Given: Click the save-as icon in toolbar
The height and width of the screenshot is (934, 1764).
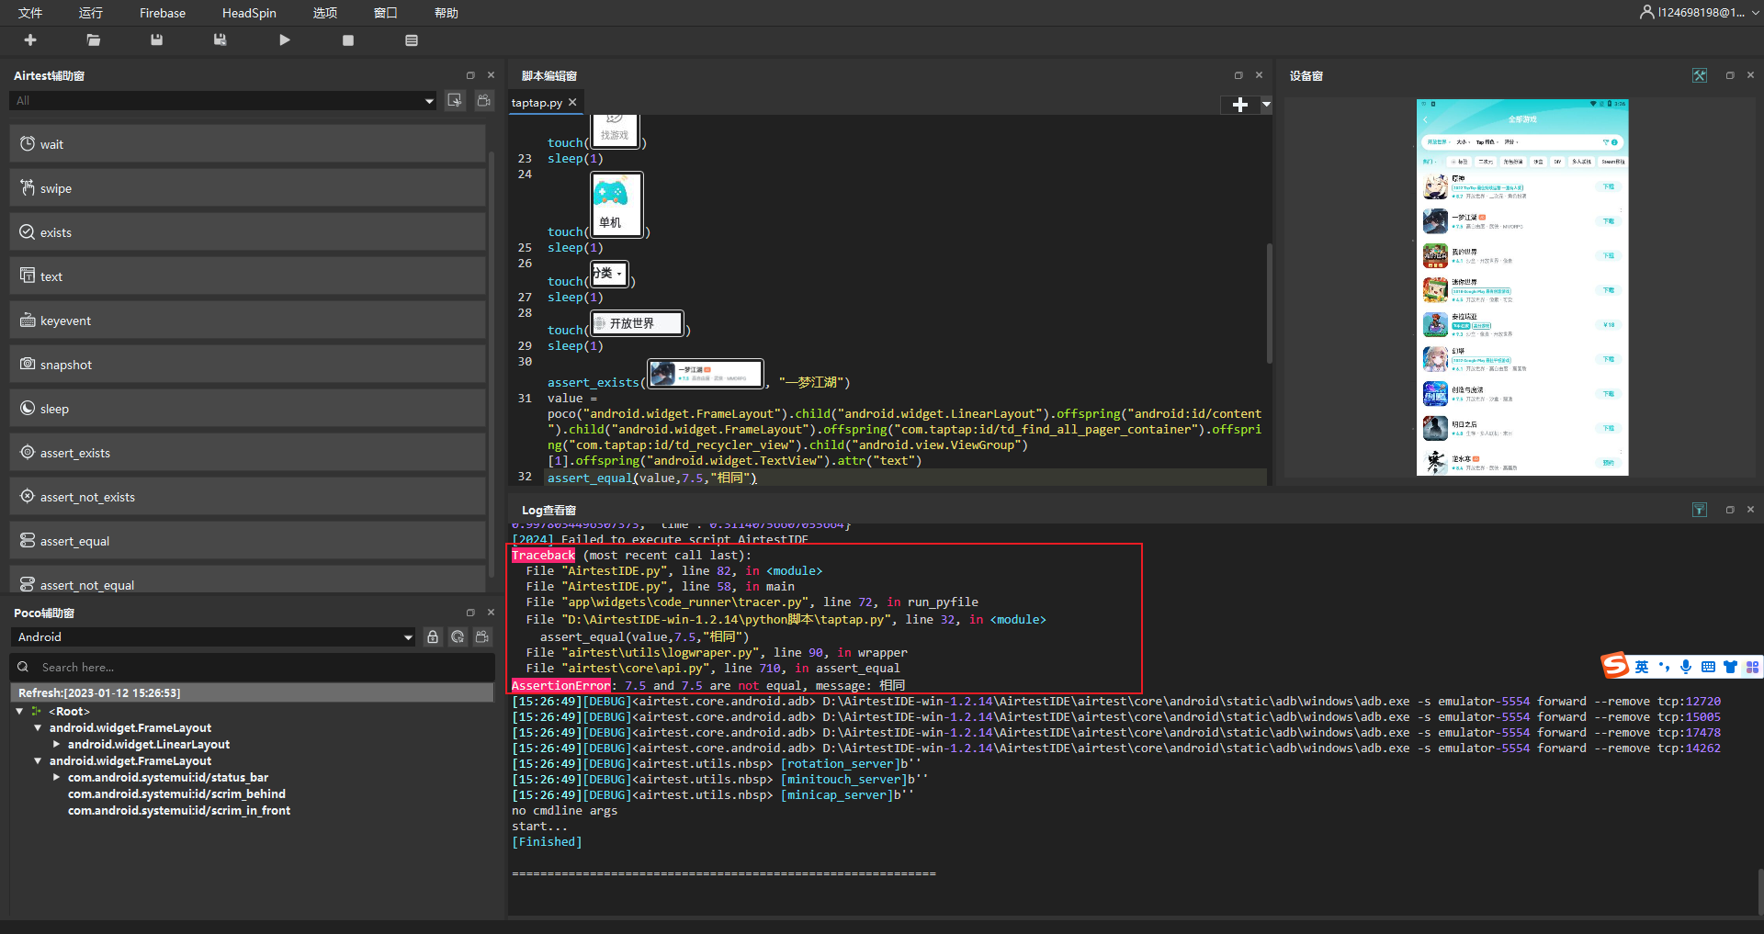Looking at the screenshot, I should (x=220, y=40).
